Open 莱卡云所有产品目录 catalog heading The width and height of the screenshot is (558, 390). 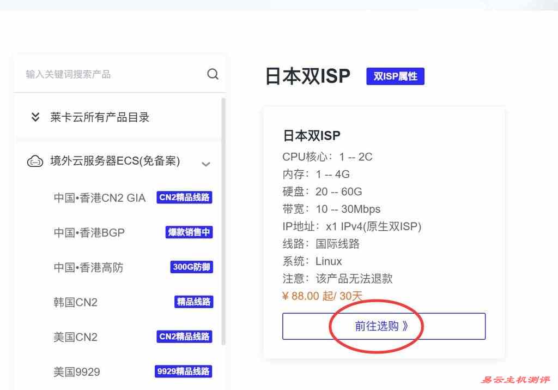click(100, 117)
